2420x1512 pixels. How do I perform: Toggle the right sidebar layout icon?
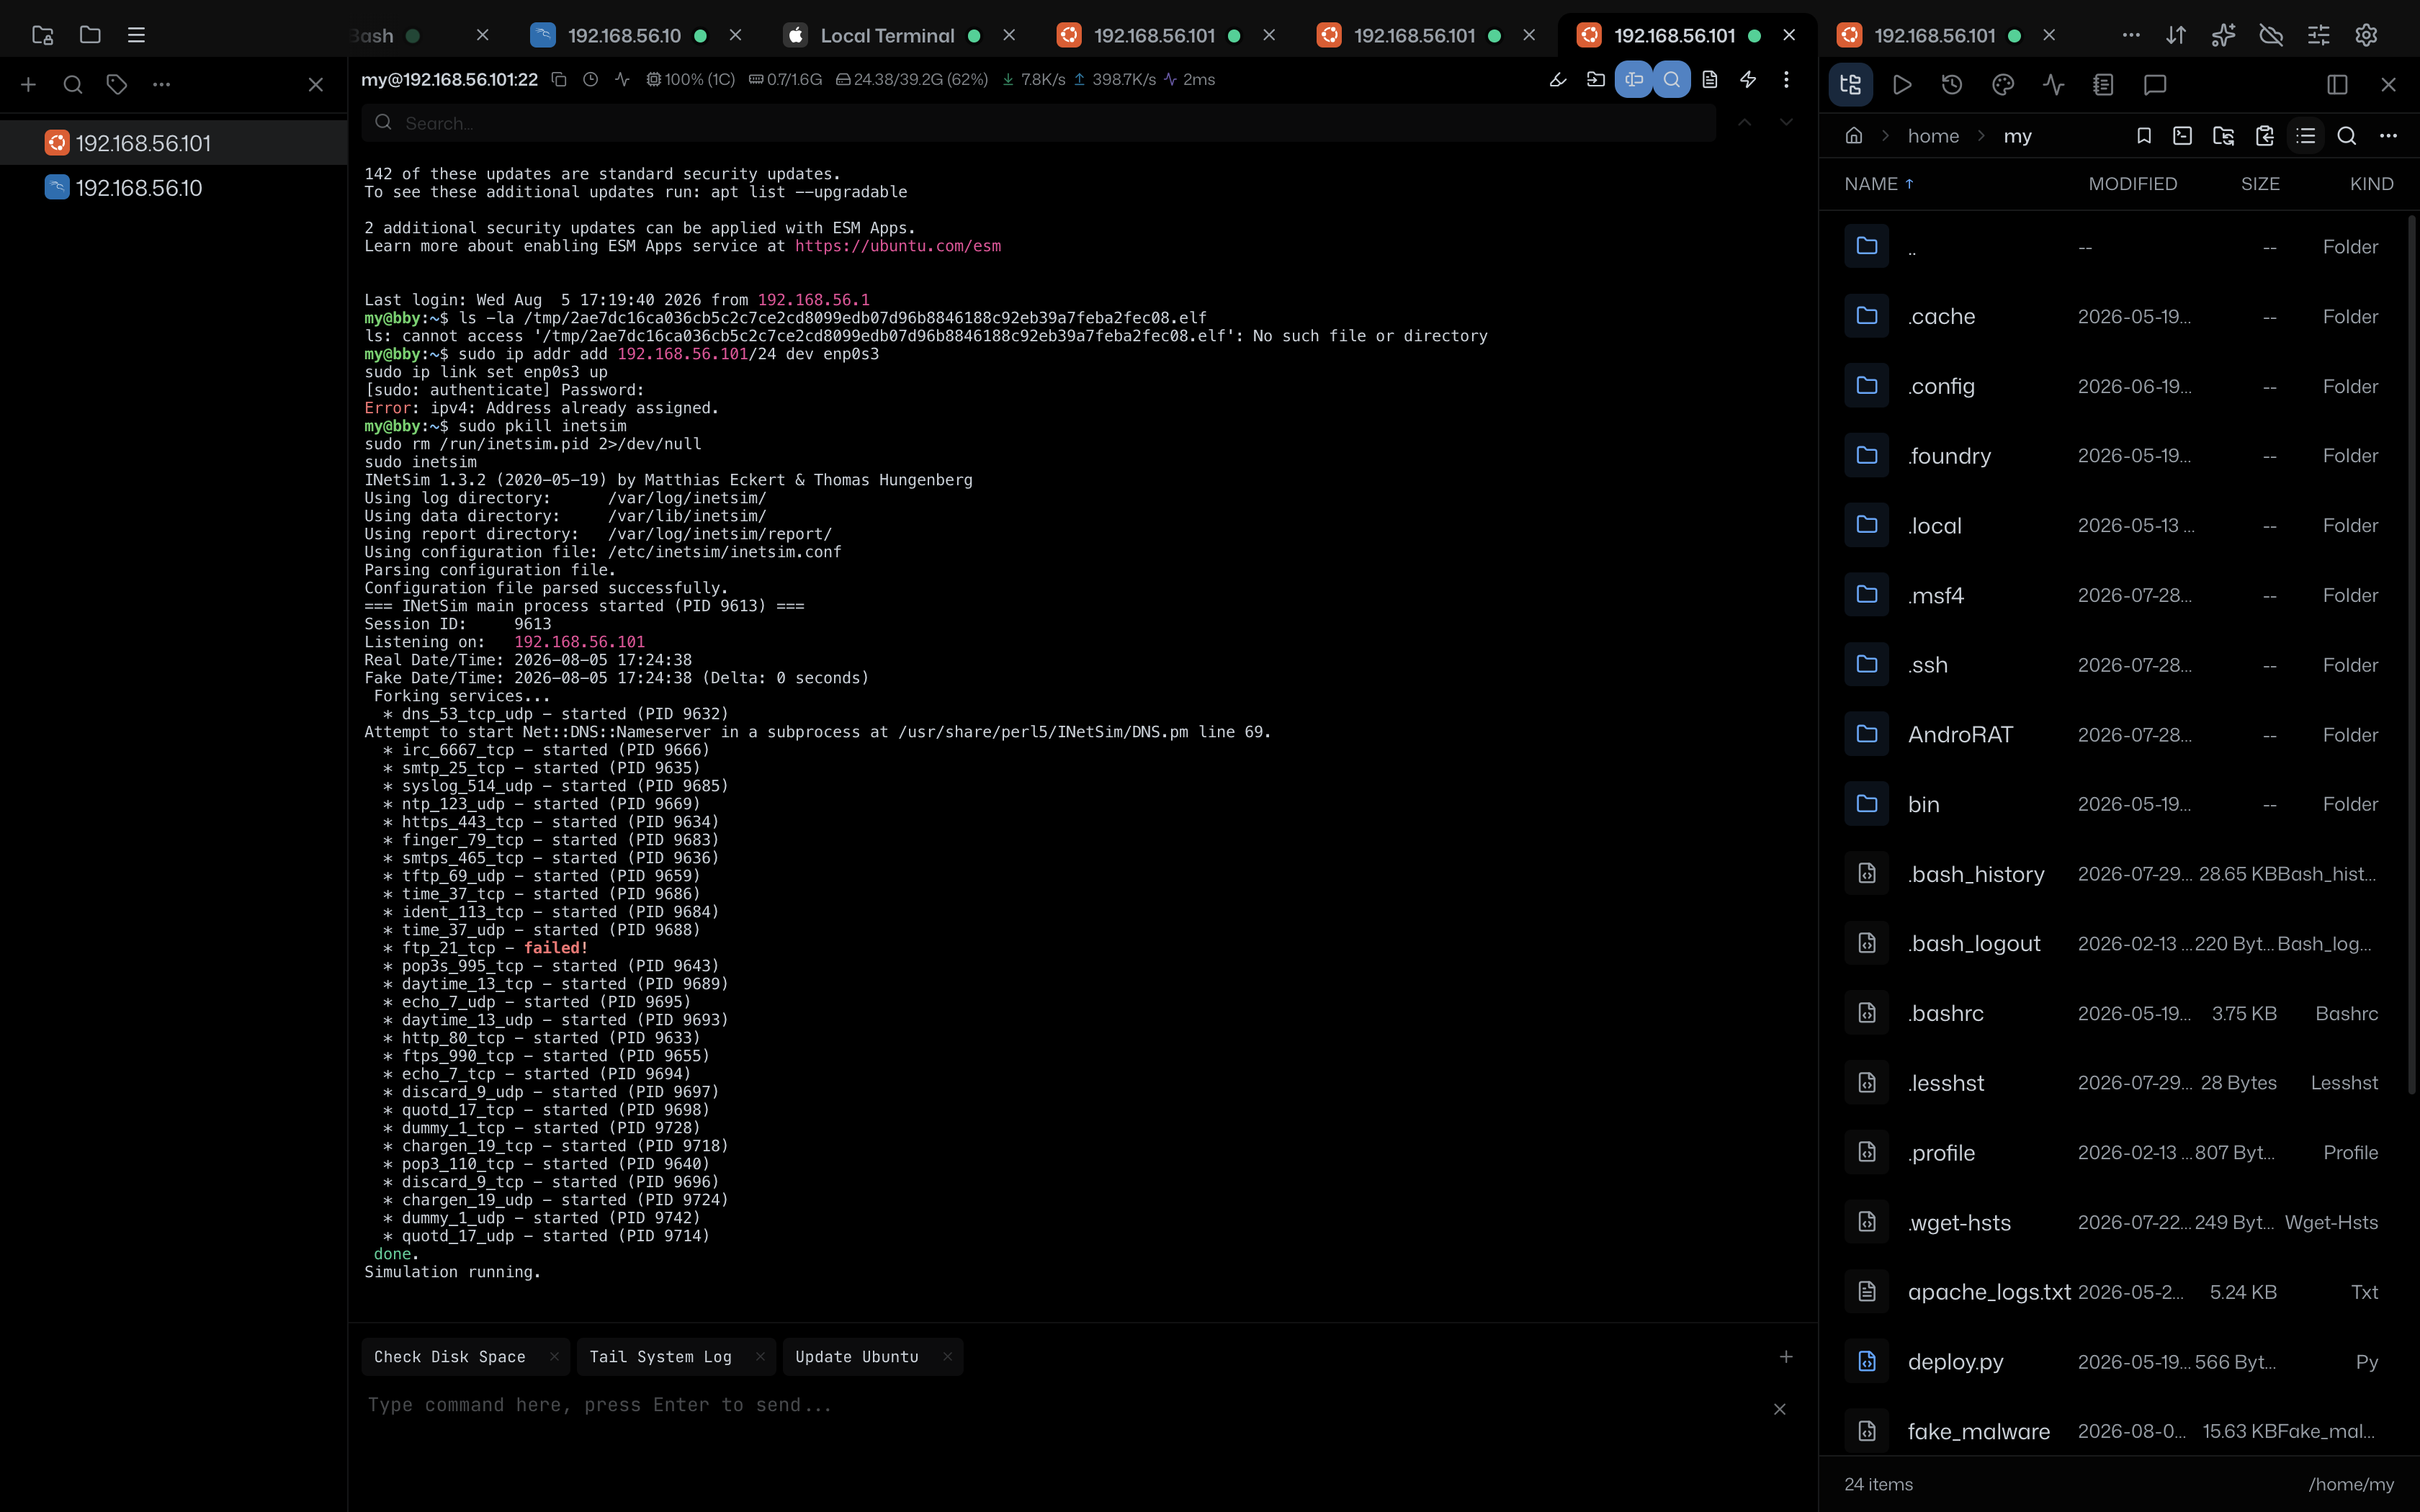tap(2337, 85)
